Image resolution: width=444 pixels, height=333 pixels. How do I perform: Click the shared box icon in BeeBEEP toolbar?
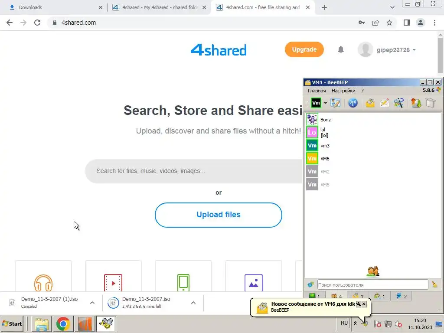click(x=431, y=103)
